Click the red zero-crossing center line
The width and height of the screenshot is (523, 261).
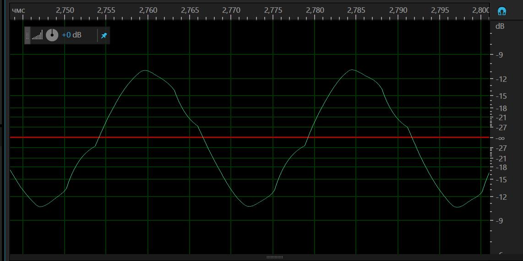(x=250, y=137)
